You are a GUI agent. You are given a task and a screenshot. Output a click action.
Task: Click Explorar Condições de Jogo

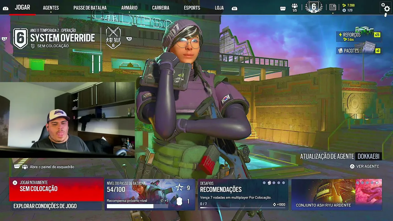tap(56, 206)
